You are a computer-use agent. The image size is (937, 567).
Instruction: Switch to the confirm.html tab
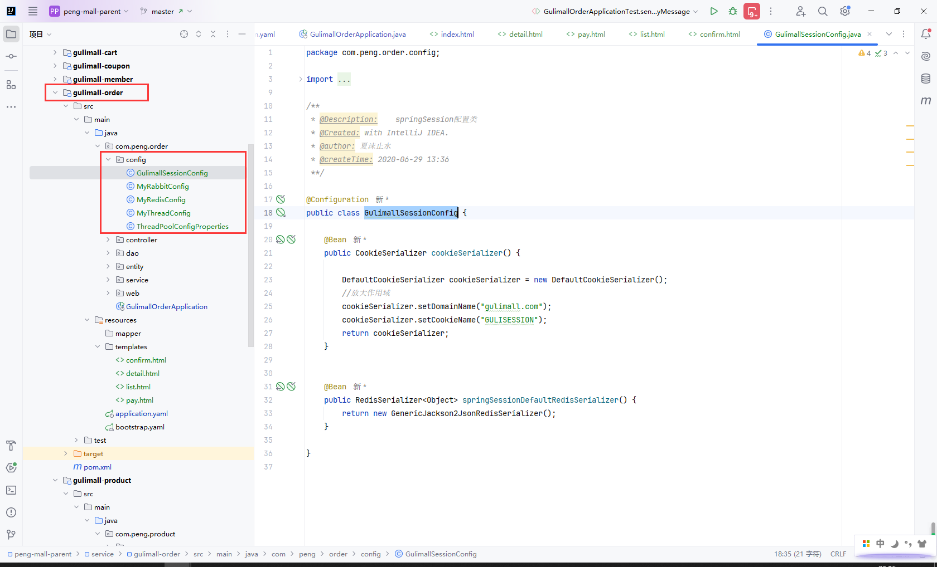[x=714, y=34]
